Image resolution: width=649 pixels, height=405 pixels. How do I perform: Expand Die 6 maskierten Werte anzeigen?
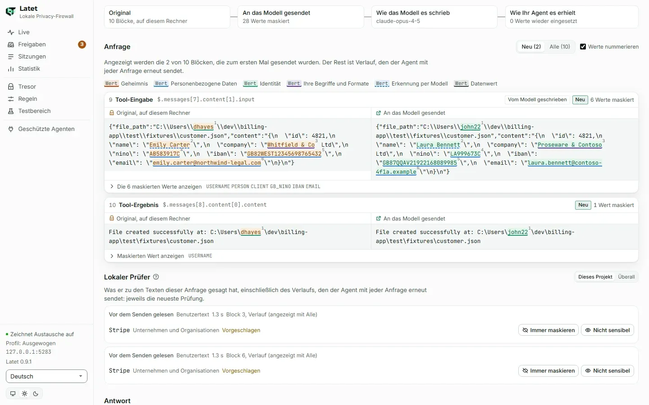pos(371,187)
